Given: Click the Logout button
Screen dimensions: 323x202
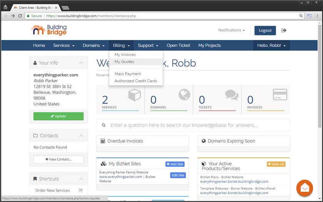Looking at the screenshot, I should (x=265, y=30).
